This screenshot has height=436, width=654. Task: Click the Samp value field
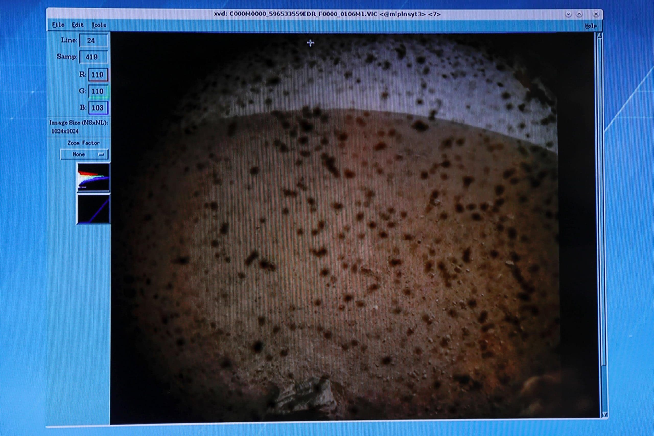[x=94, y=57]
